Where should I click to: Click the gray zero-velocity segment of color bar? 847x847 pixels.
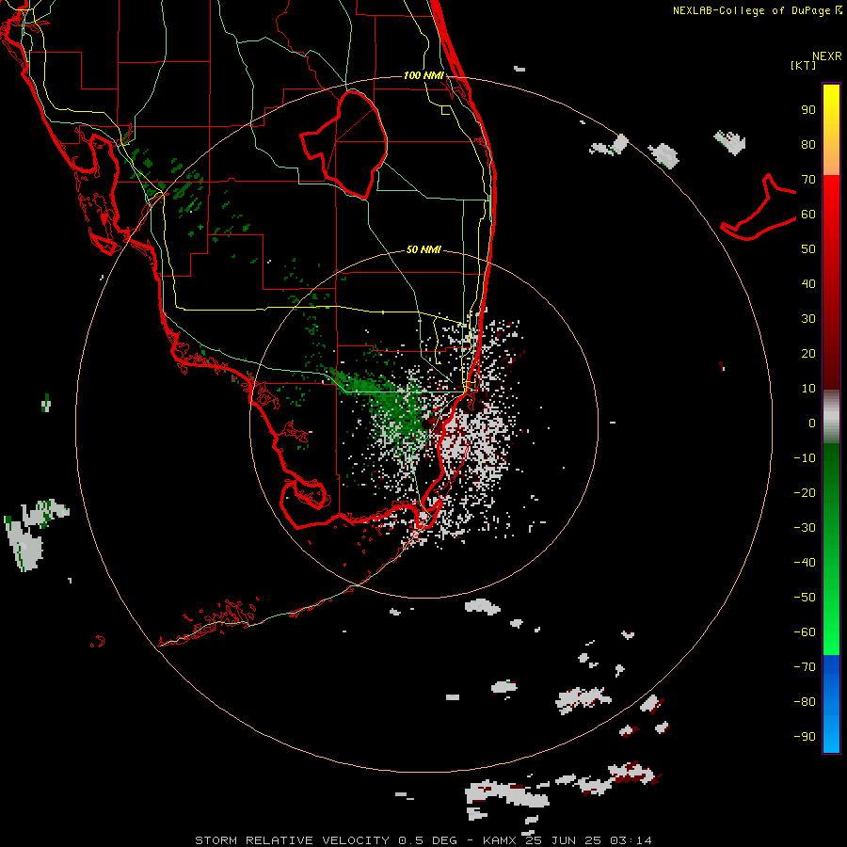831,417
